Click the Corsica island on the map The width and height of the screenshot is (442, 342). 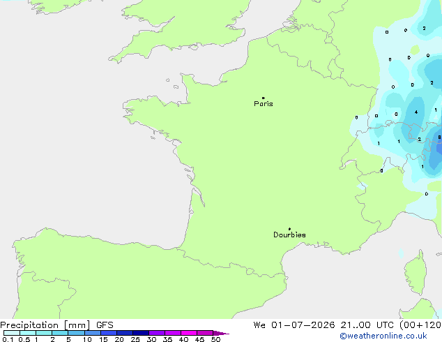(x=416, y=274)
